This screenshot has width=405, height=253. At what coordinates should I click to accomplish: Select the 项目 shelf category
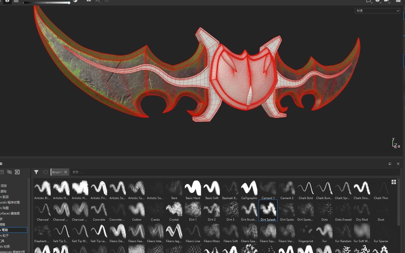tap(4, 186)
